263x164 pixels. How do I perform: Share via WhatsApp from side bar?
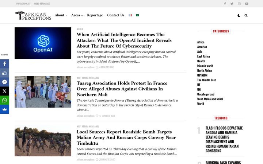pos(4,100)
